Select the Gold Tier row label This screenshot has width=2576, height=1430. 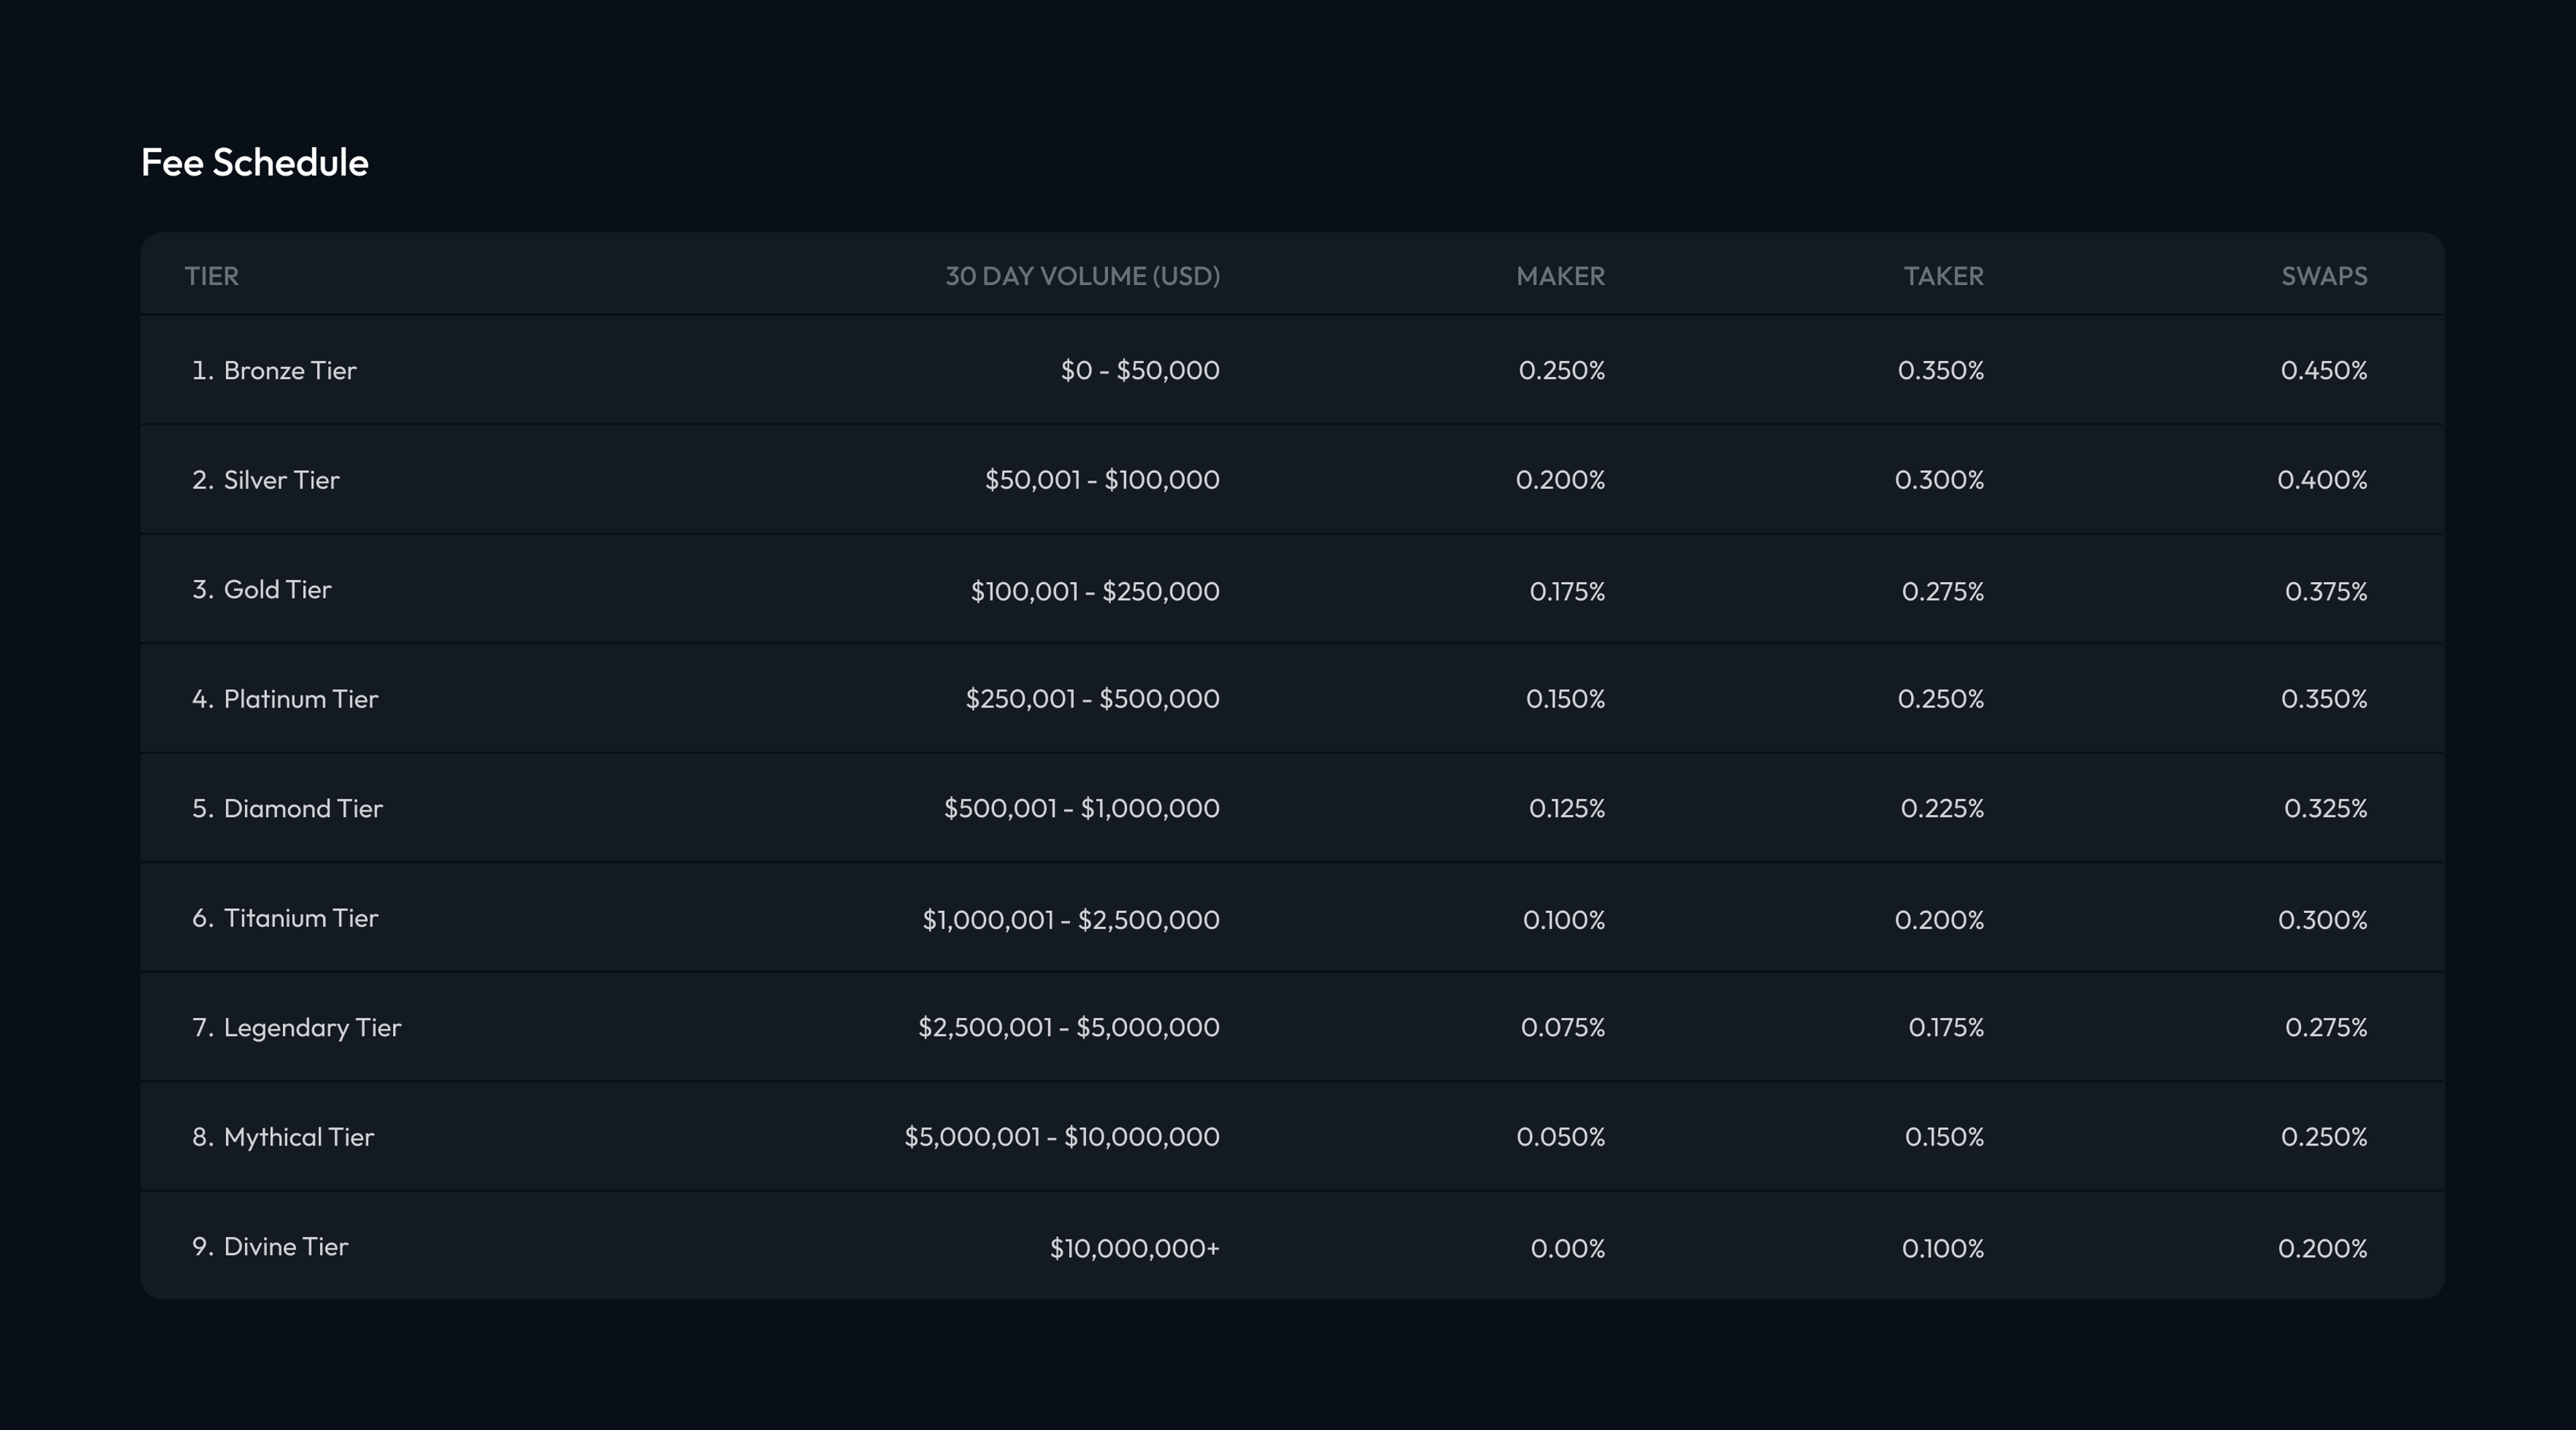coord(277,590)
